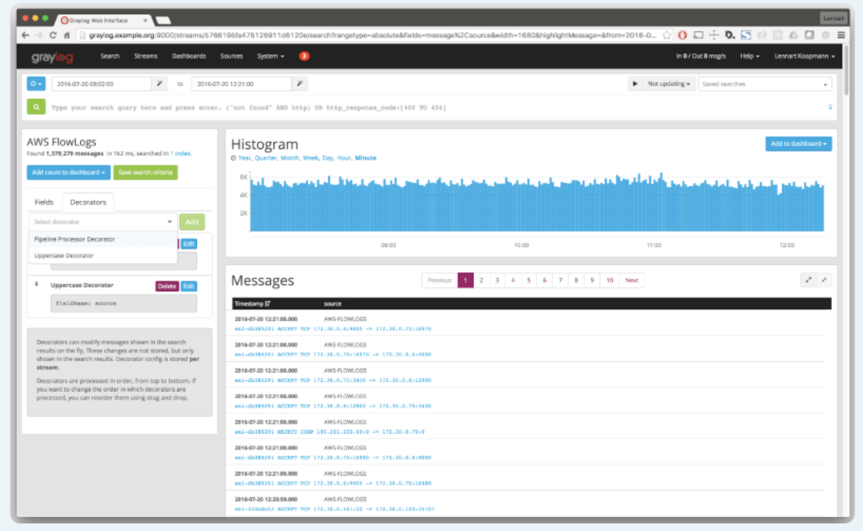Open the Dashboards page
The image size is (863, 531).
pyautogui.click(x=189, y=56)
